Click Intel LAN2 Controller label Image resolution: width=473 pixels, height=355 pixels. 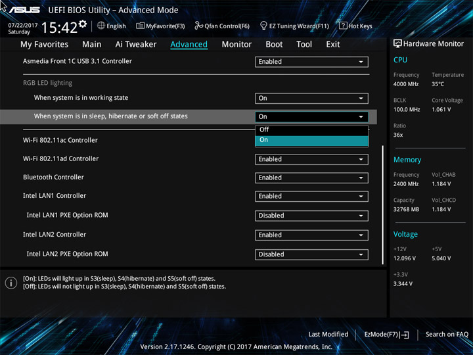tap(55, 235)
